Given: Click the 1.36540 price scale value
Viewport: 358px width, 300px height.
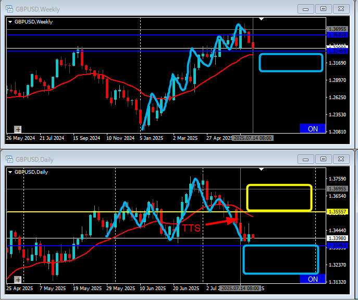Looking at the screenshot, I should pos(337,196).
